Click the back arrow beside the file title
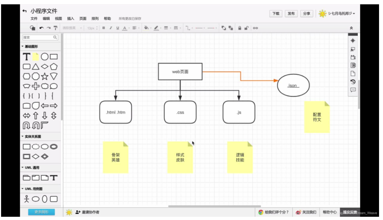 tap(24, 11)
